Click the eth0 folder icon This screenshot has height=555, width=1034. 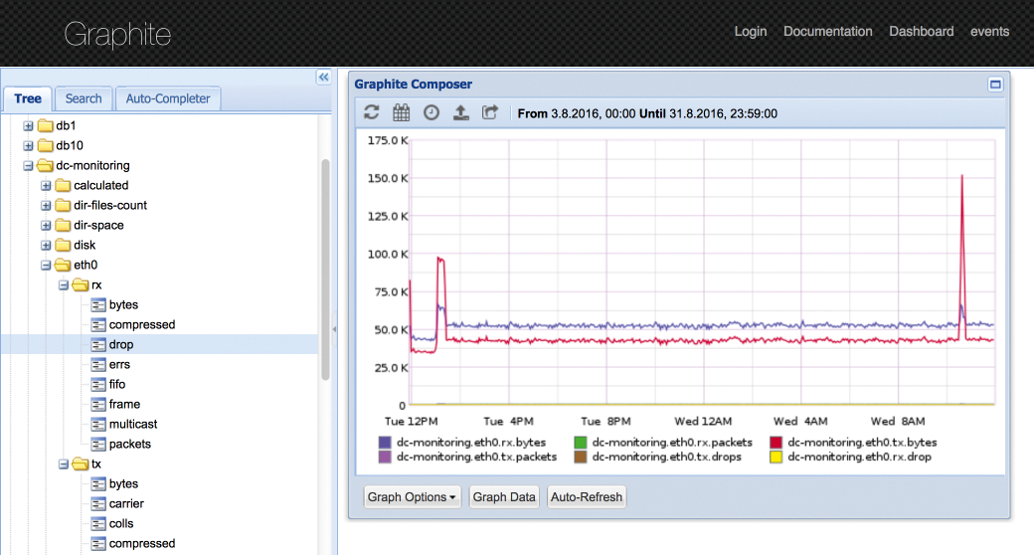(64, 265)
